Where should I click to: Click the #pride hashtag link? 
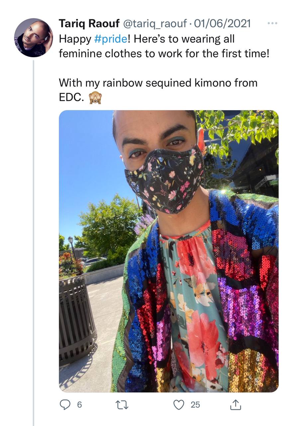coord(110,39)
